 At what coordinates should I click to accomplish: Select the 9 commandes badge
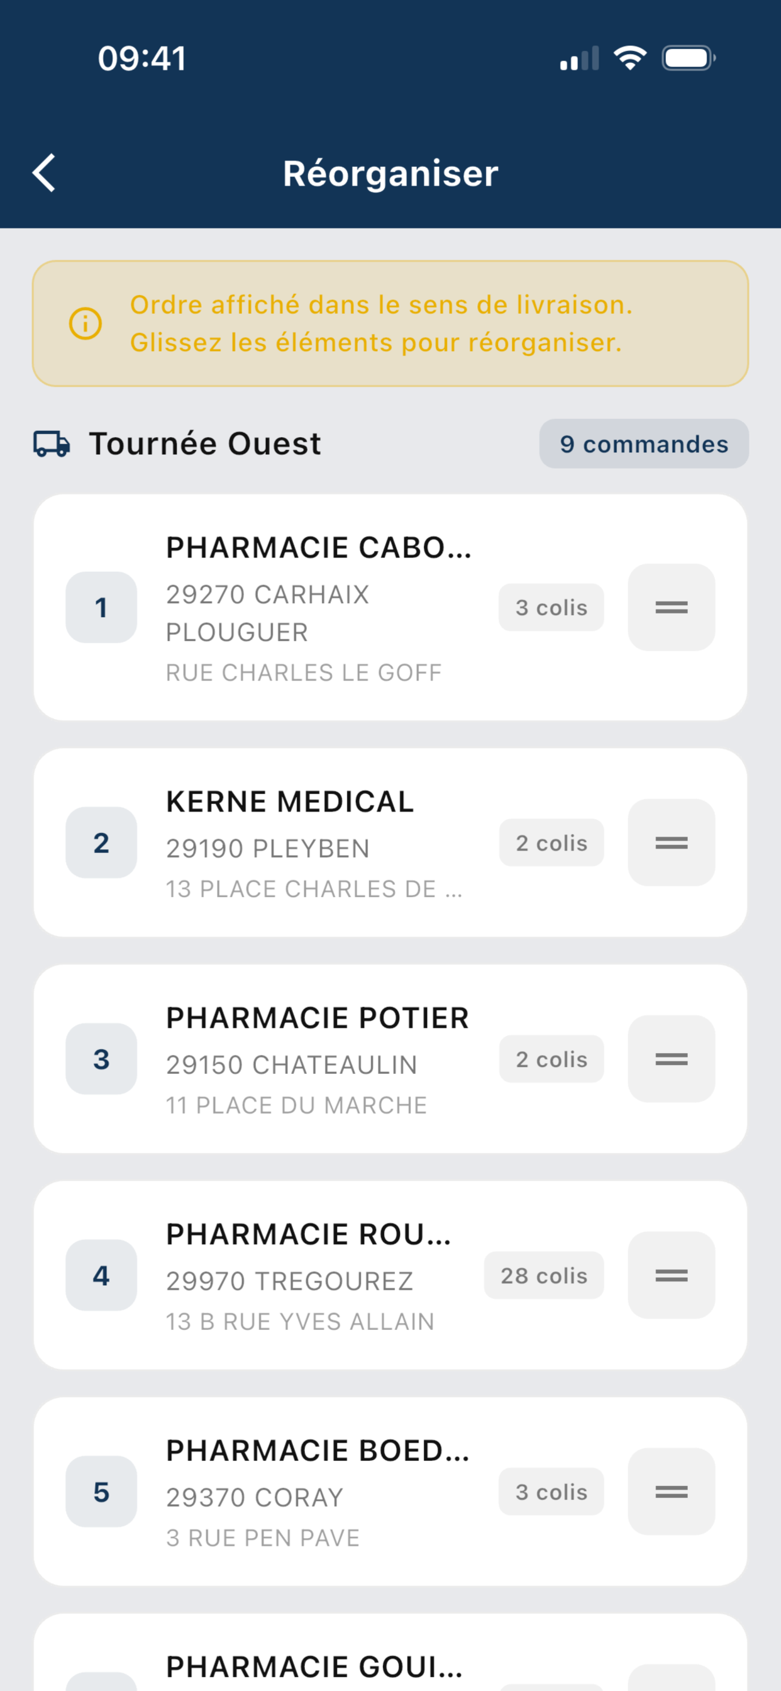(644, 444)
